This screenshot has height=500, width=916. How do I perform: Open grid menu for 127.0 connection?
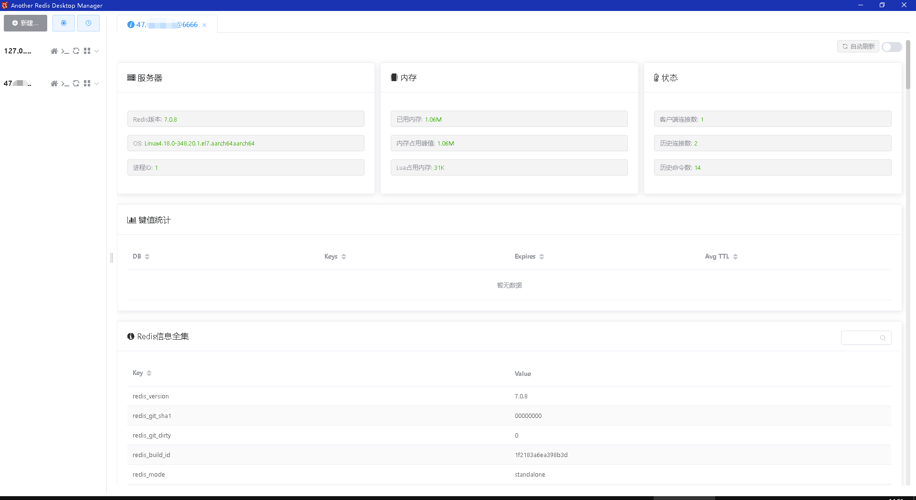tap(87, 51)
